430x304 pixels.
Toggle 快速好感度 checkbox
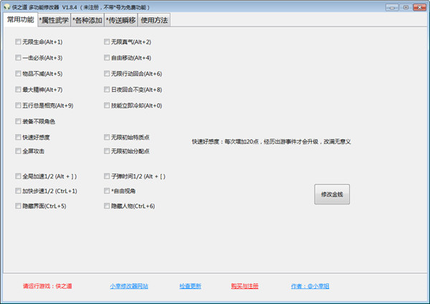pos(18,137)
